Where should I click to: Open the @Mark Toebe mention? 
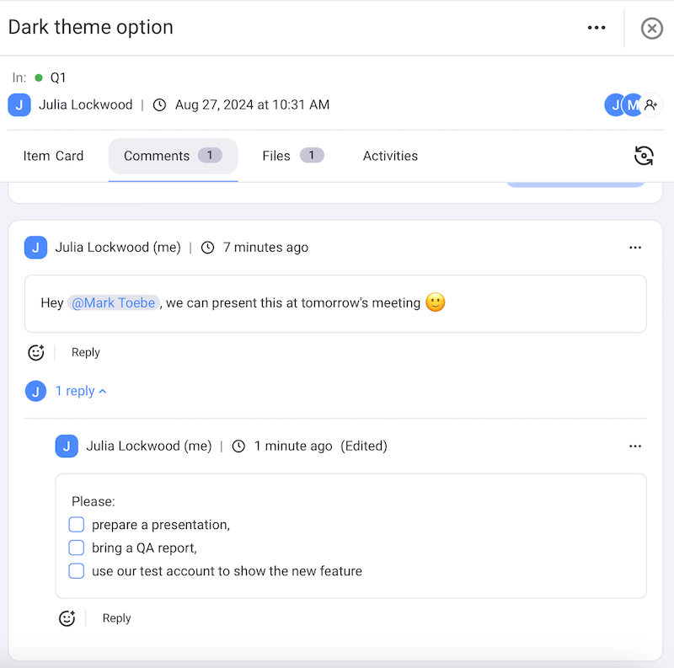pos(113,302)
